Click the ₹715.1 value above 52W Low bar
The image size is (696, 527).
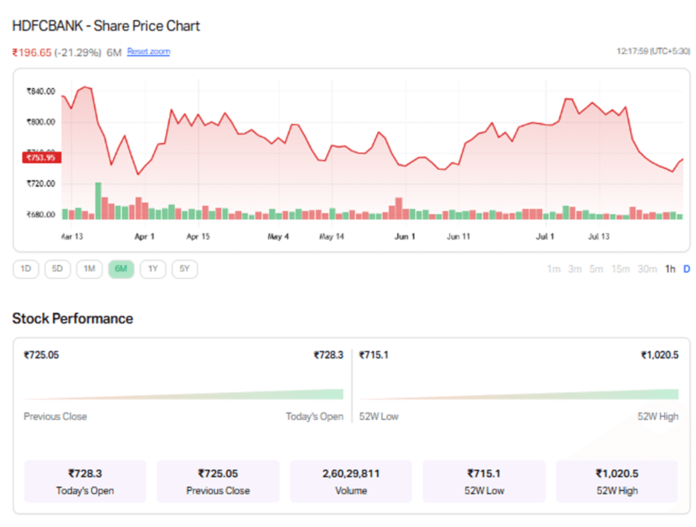[x=374, y=355]
